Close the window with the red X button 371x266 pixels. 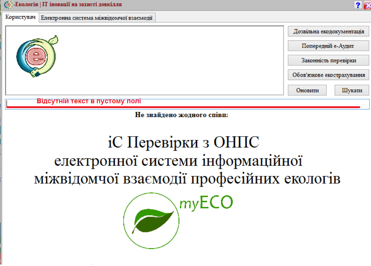tap(368, 5)
